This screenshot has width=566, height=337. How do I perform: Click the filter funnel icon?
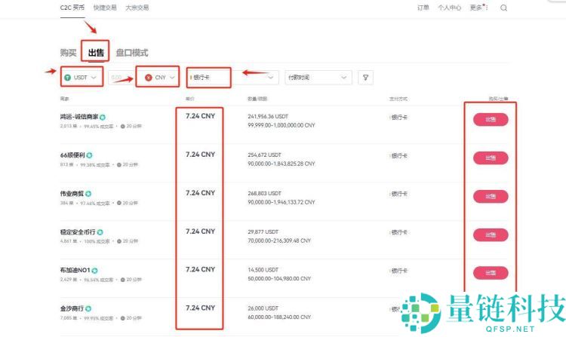click(x=365, y=78)
